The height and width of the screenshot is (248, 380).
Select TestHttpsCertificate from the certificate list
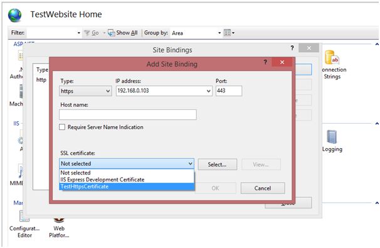[x=127, y=186]
